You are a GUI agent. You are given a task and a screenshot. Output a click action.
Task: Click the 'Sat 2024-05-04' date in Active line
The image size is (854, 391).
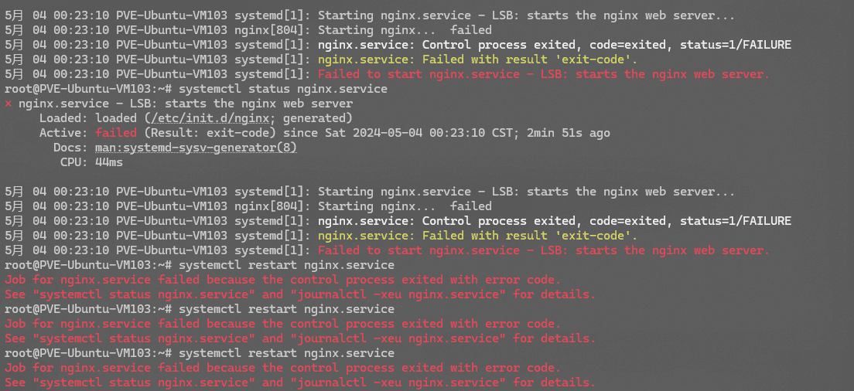[x=374, y=133]
